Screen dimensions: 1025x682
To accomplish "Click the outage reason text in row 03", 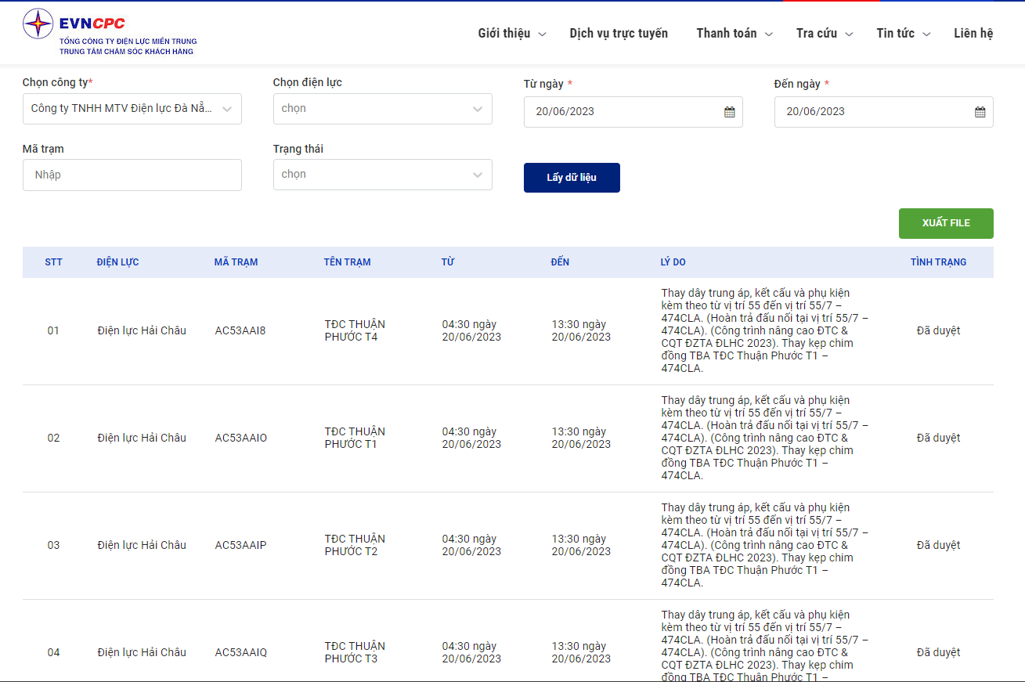I will point(764,545).
